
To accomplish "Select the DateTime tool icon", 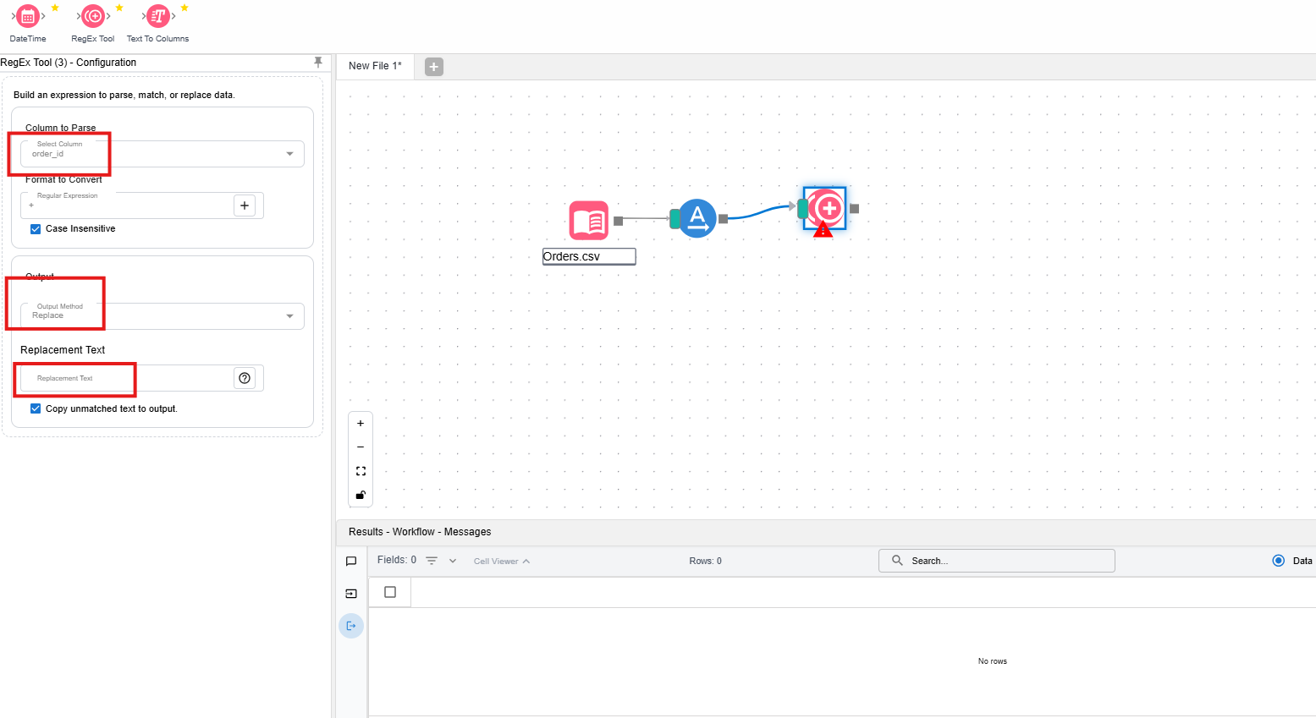I will tap(28, 16).
